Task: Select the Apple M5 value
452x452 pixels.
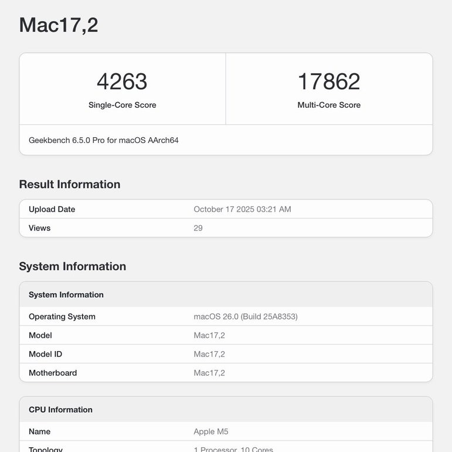Action: (211, 431)
